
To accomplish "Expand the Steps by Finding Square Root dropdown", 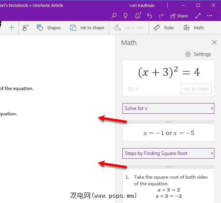I will [168, 153].
